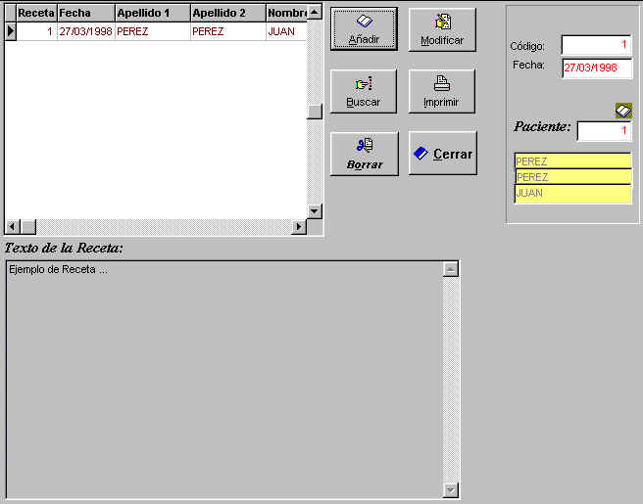Print with the Imprimir button
The width and height of the screenshot is (643, 504).
click(442, 91)
